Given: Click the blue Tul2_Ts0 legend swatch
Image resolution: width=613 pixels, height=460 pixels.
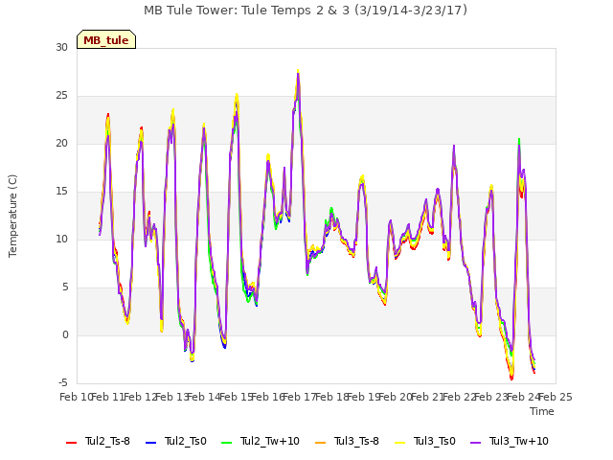Looking at the screenshot, I should (150, 443).
